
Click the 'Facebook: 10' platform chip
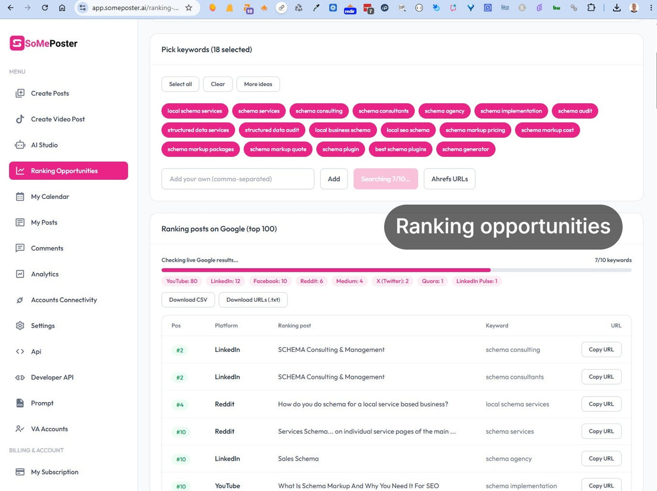click(x=270, y=281)
